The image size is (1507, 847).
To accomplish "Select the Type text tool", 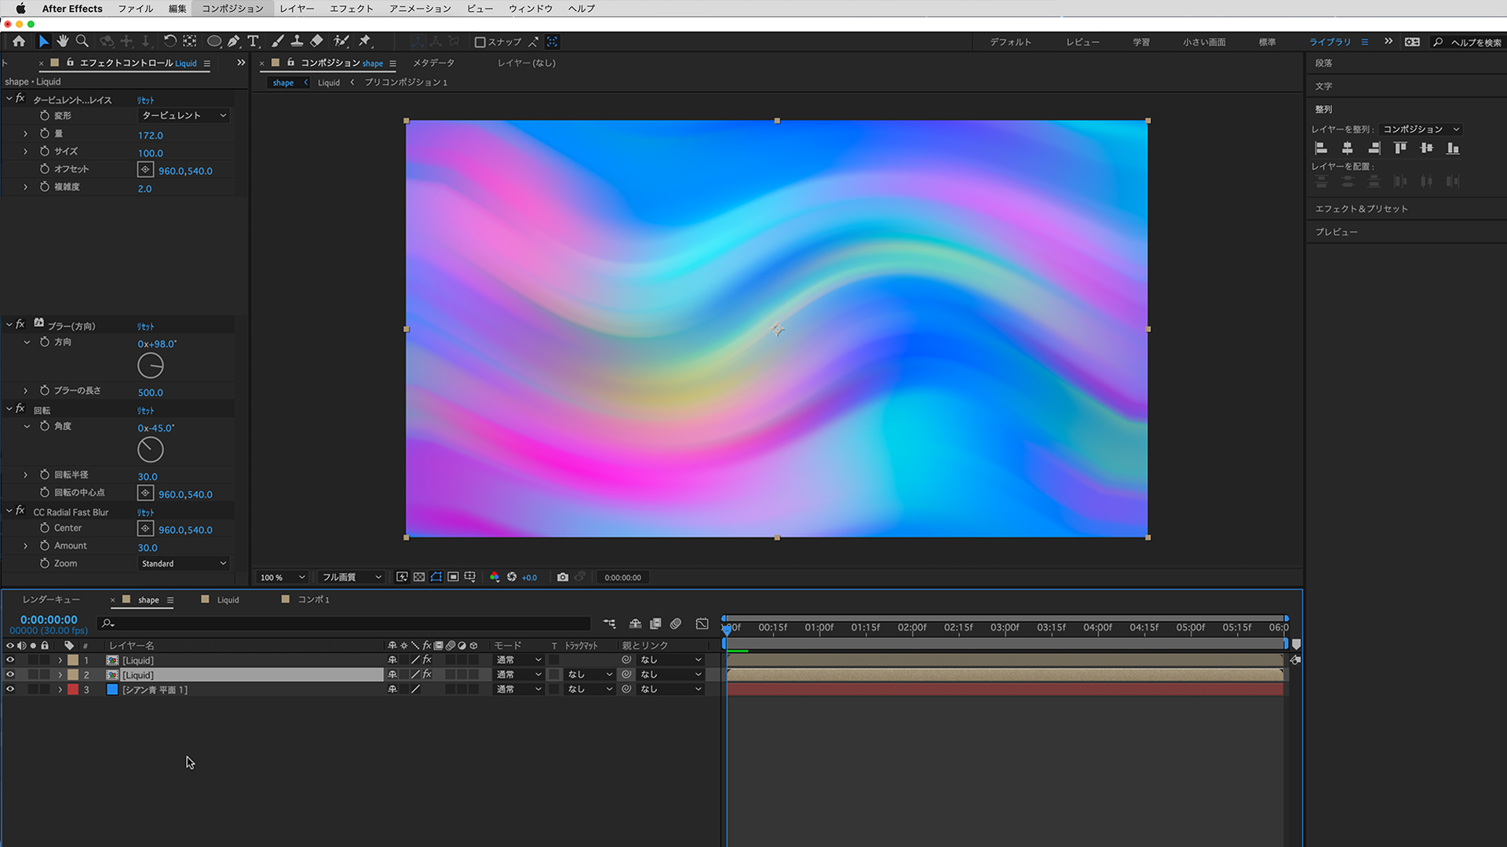I will (253, 42).
